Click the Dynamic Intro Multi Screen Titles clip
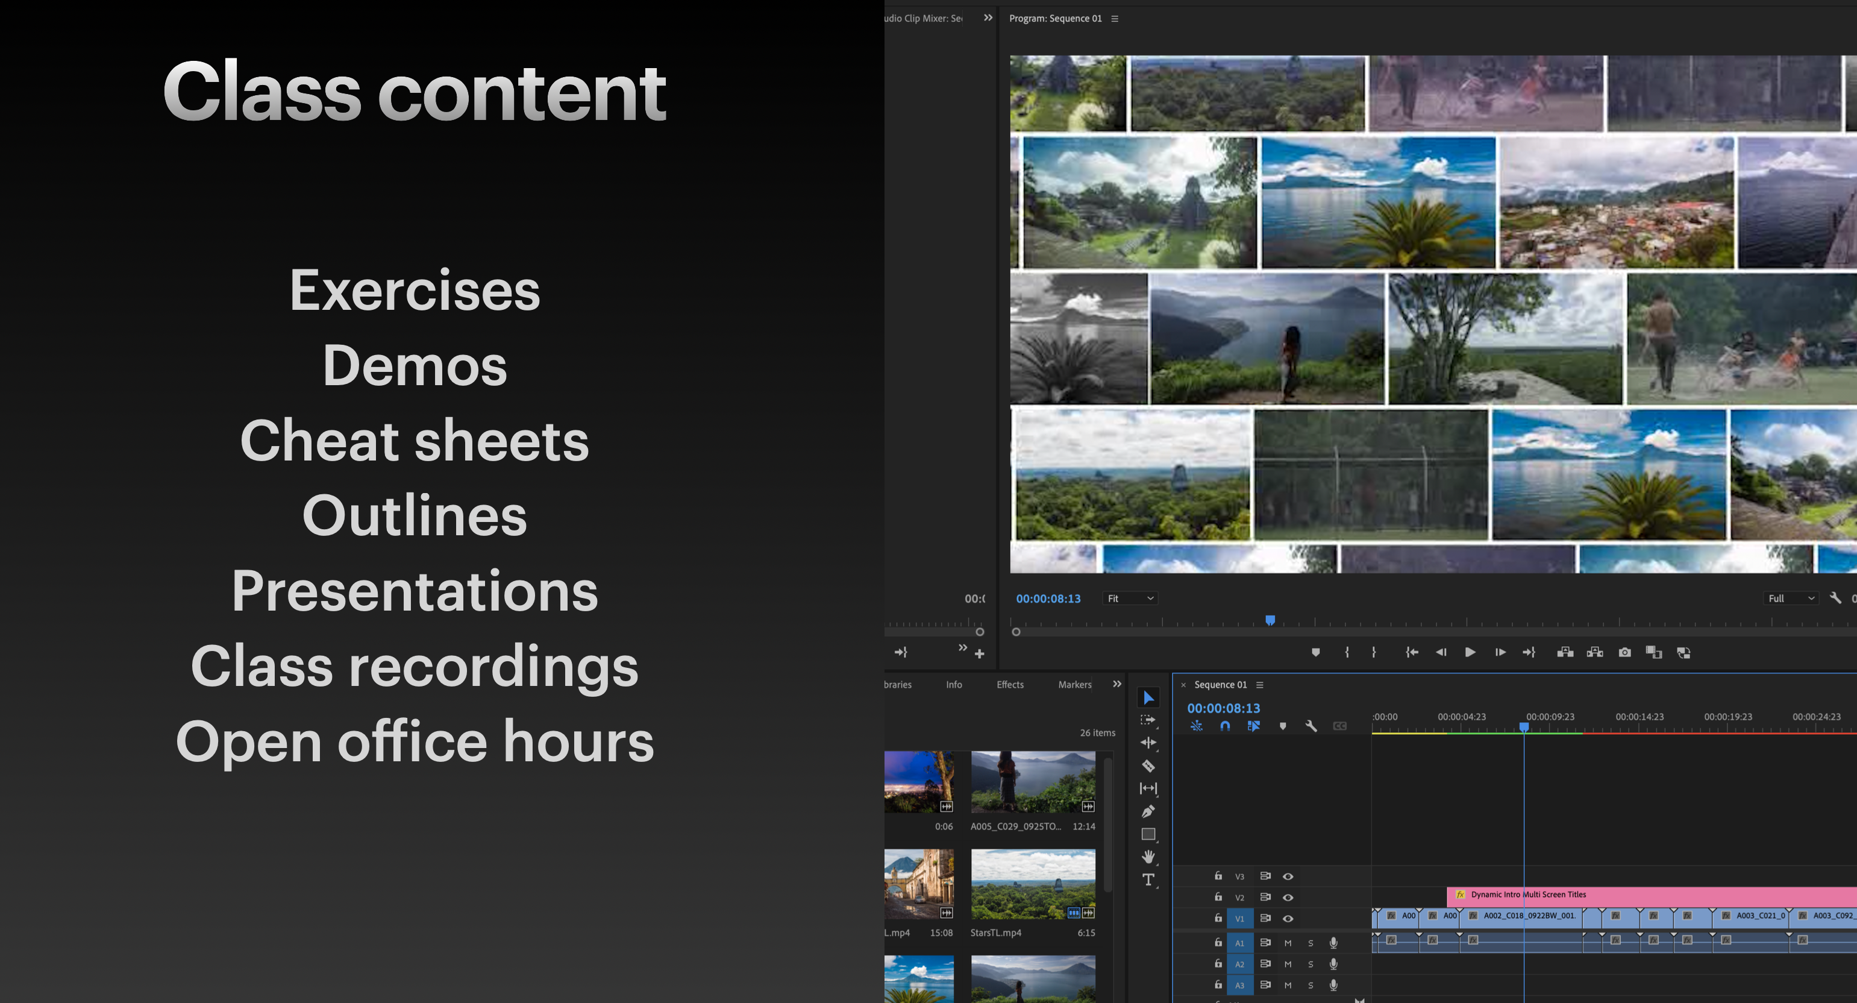 click(1658, 895)
